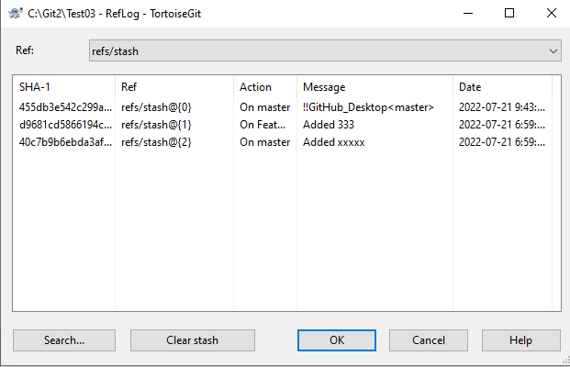Select the refs/stash@{2} entry
Image resolution: width=570 pixels, height=367 pixels.
[x=156, y=142]
